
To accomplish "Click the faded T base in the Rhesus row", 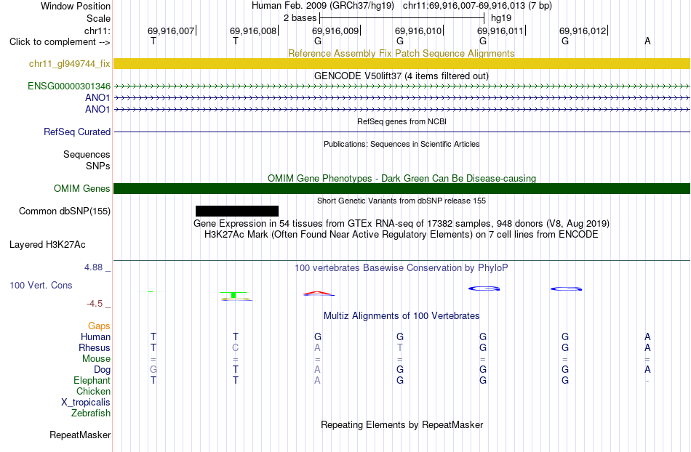I will click(400, 347).
